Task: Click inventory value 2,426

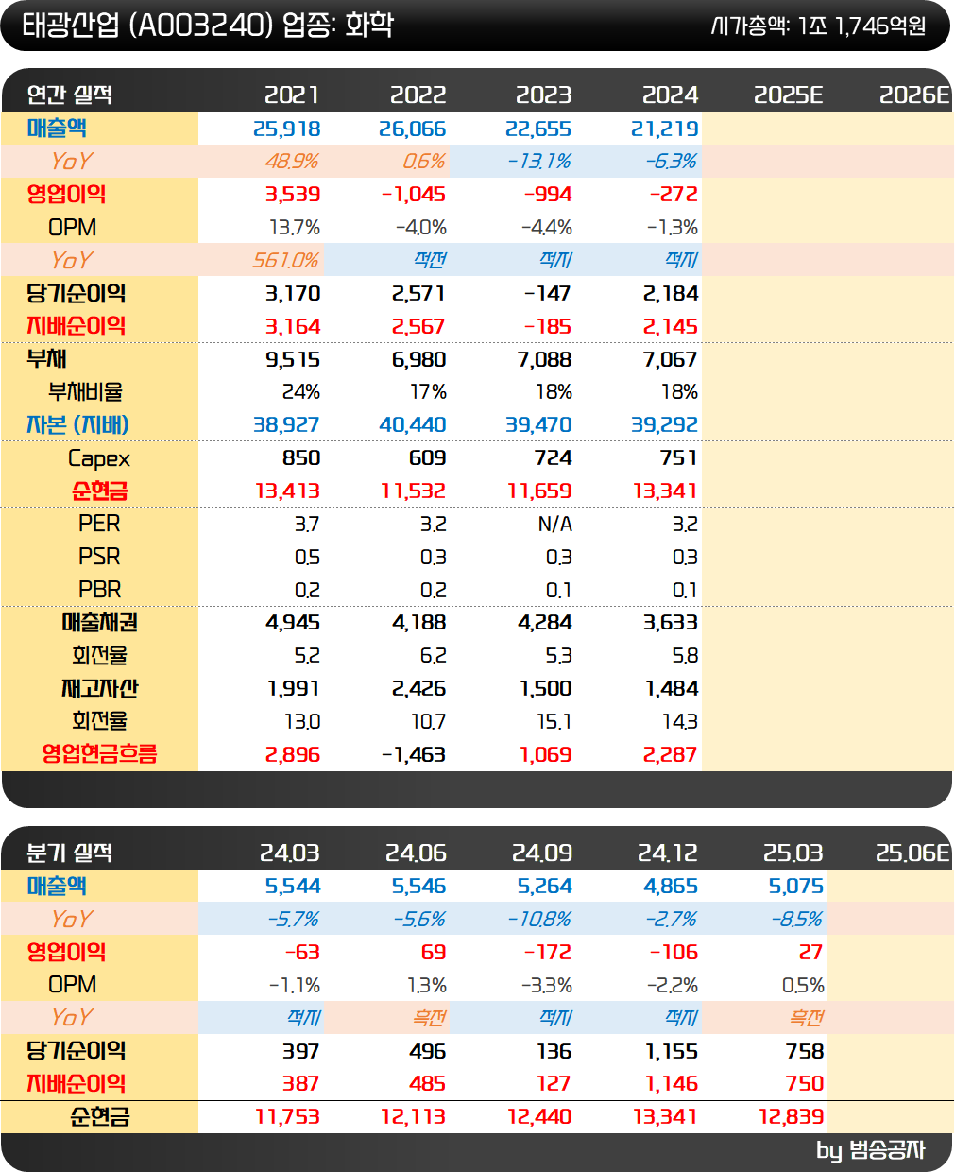Action: 418,689
